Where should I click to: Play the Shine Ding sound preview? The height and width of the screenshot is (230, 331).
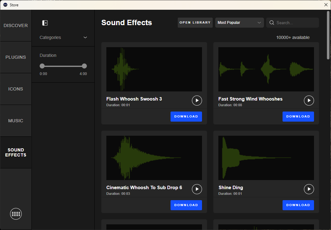[309, 189]
